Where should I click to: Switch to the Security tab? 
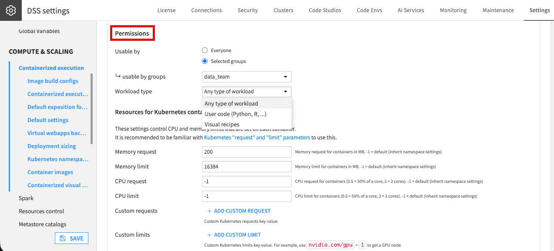(248, 10)
